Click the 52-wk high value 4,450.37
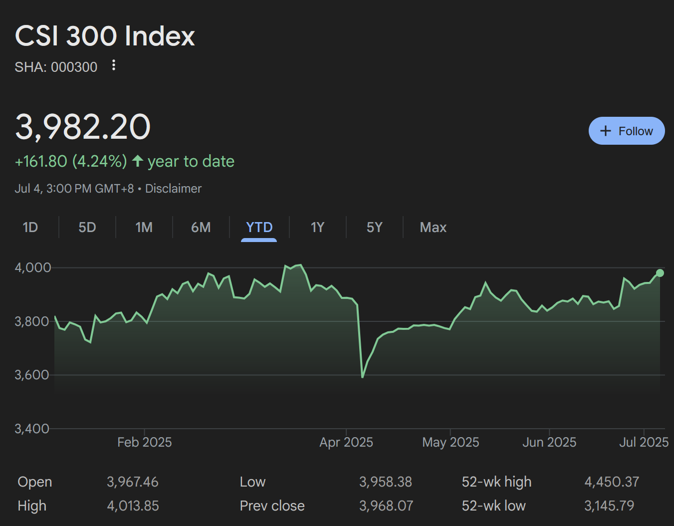Image resolution: width=674 pixels, height=526 pixels. click(x=612, y=482)
